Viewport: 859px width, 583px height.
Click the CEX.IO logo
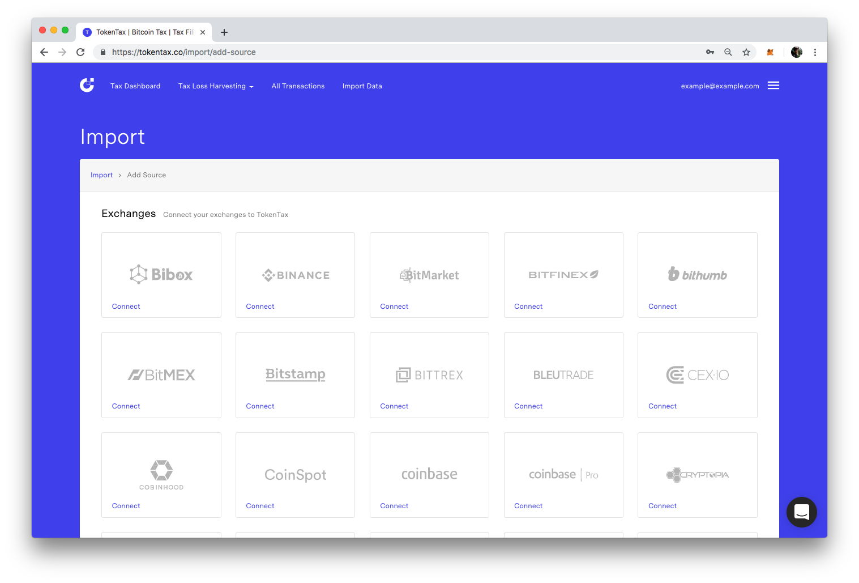[x=698, y=375]
